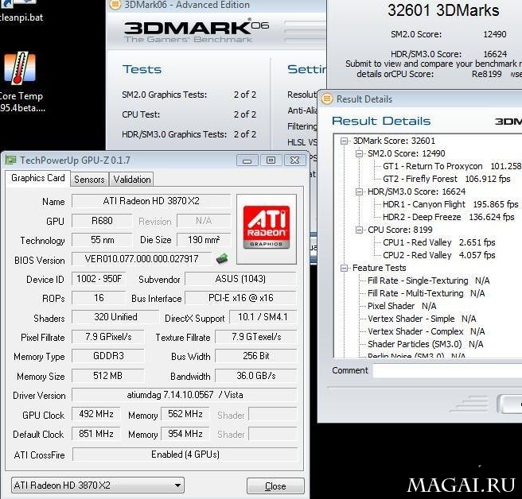
Task: Click the 3DMark06 Tests section heading
Action: pos(142,69)
